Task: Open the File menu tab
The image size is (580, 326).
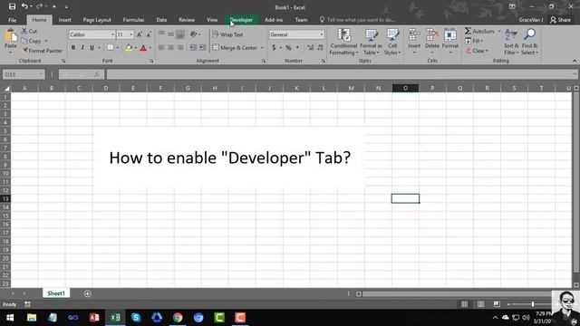Action: tap(12, 20)
